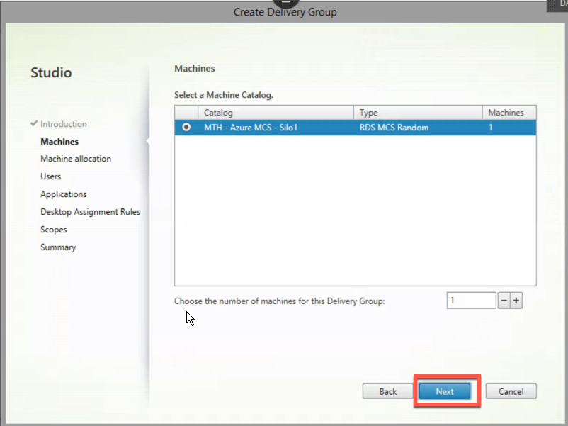Select the MTH - Azure MCS - Silo1 radio button

[x=186, y=128]
